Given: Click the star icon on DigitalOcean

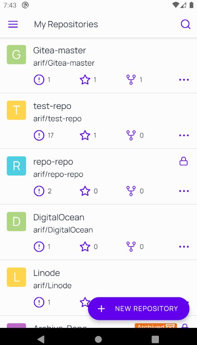Looking at the screenshot, I should 85,247.
